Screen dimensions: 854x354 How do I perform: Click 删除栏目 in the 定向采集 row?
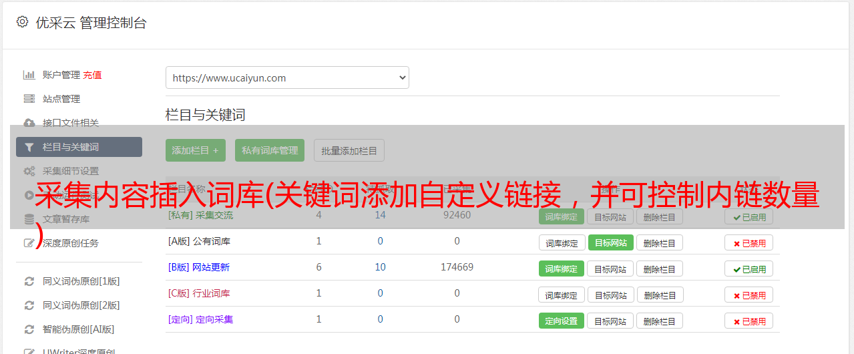coord(660,321)
